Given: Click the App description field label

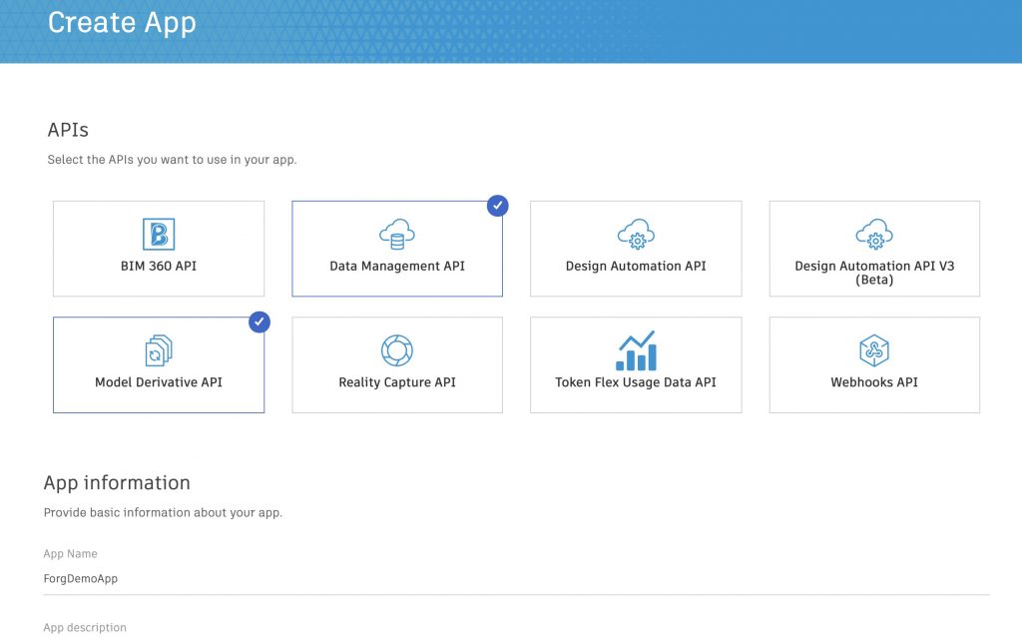Looking at the screenshot, I should (85, 628).
